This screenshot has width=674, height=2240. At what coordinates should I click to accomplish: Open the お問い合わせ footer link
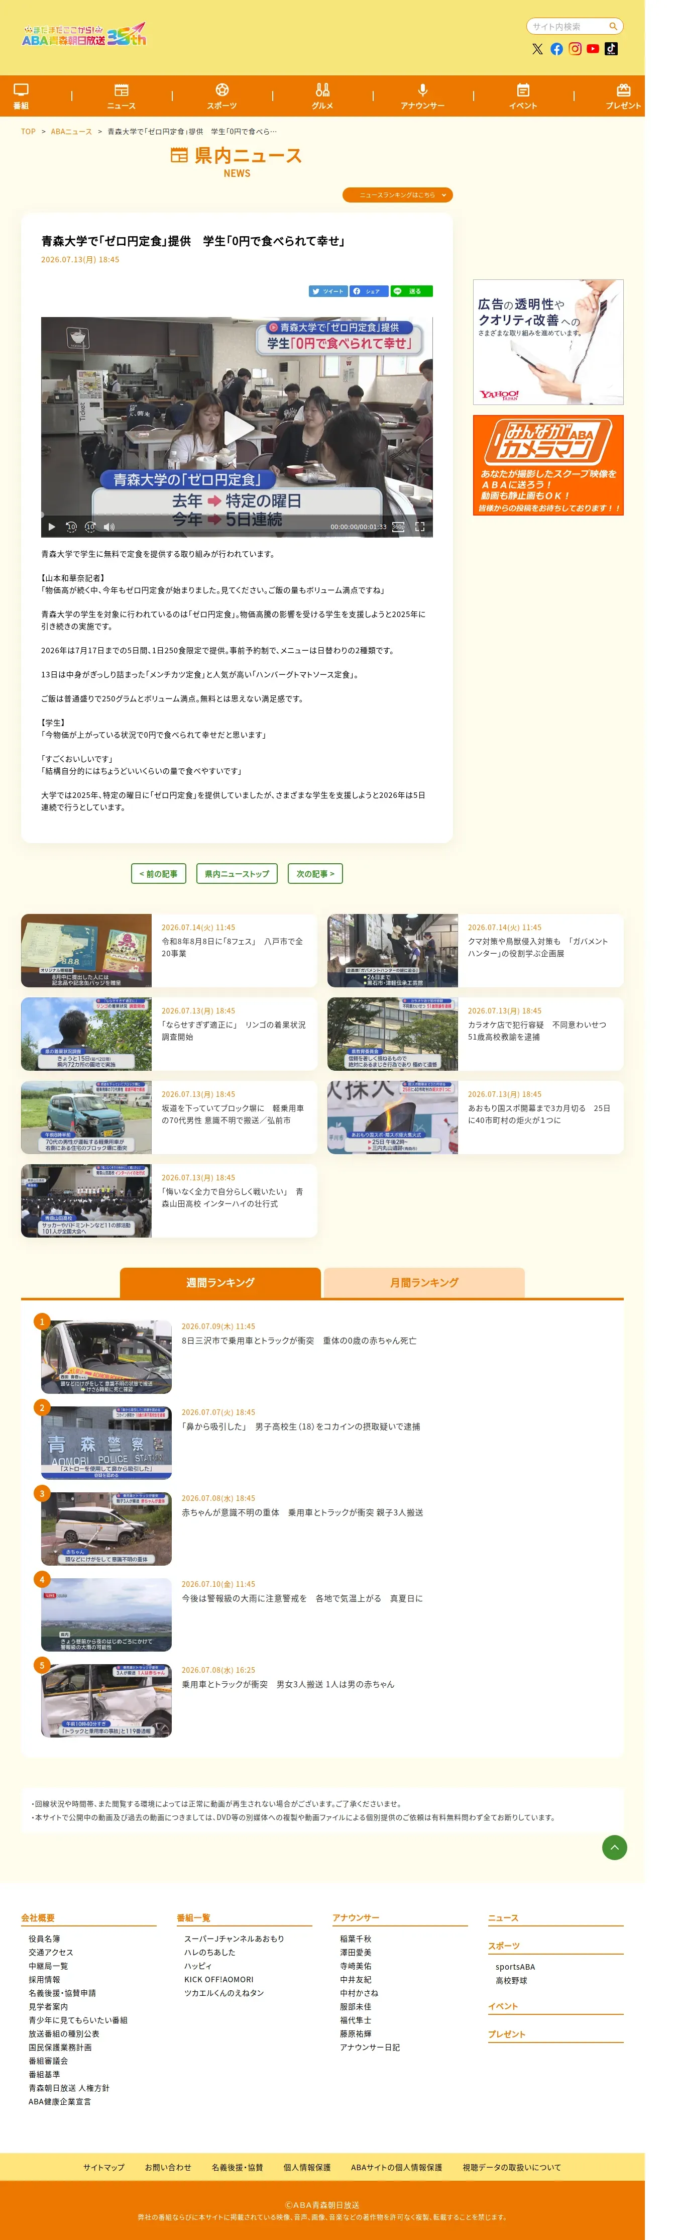click(168, 2168)
